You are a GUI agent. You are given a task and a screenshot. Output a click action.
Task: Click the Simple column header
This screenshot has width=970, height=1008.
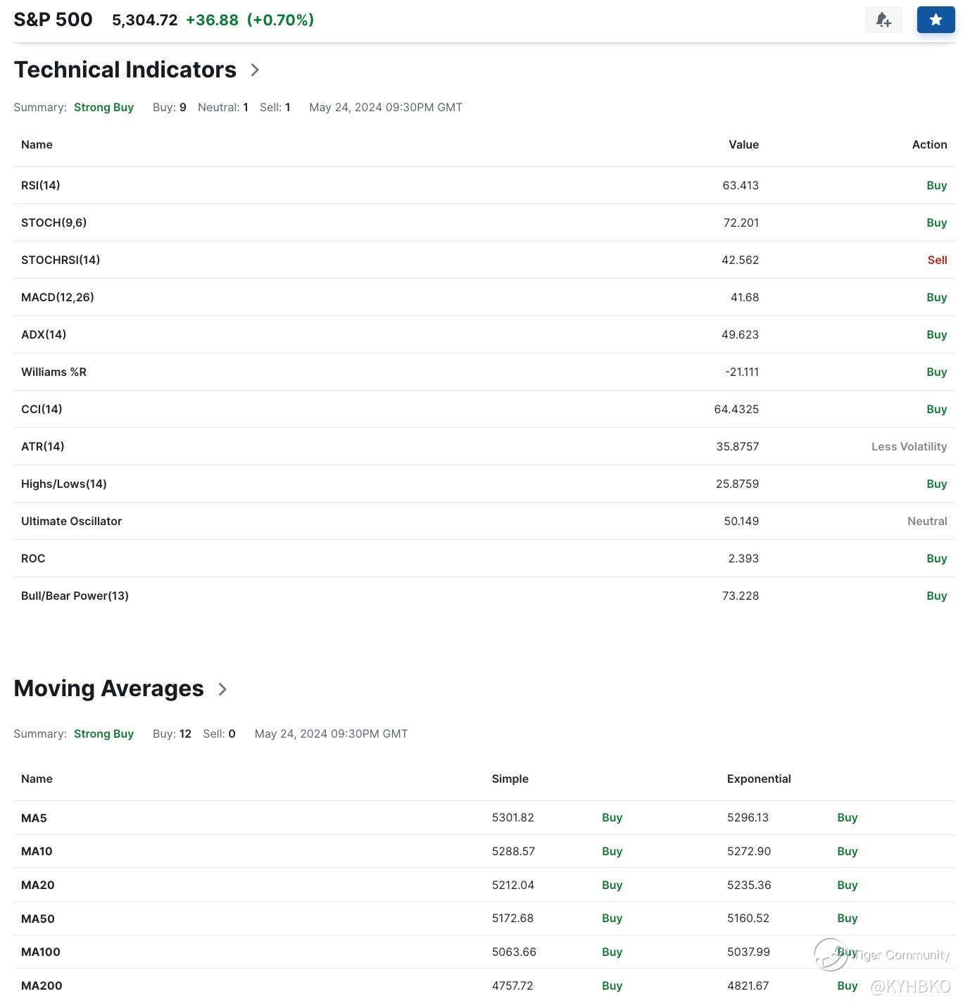tap(510, 779)
